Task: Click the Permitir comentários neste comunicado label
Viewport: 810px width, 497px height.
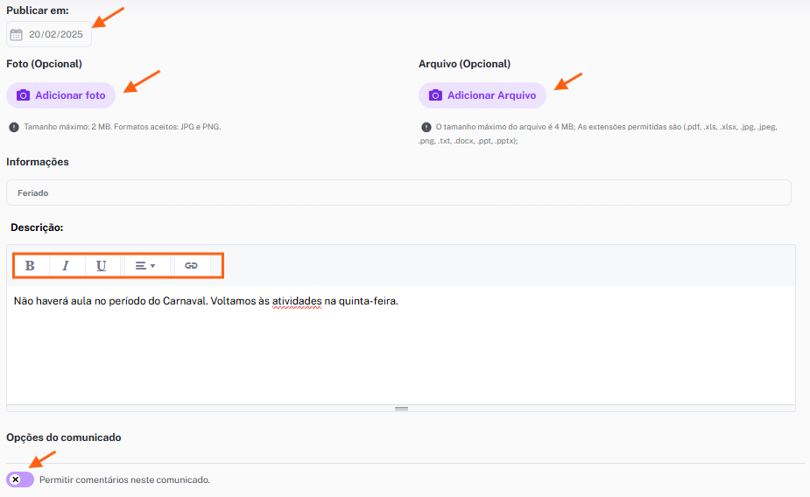Action: click(124, 480)
